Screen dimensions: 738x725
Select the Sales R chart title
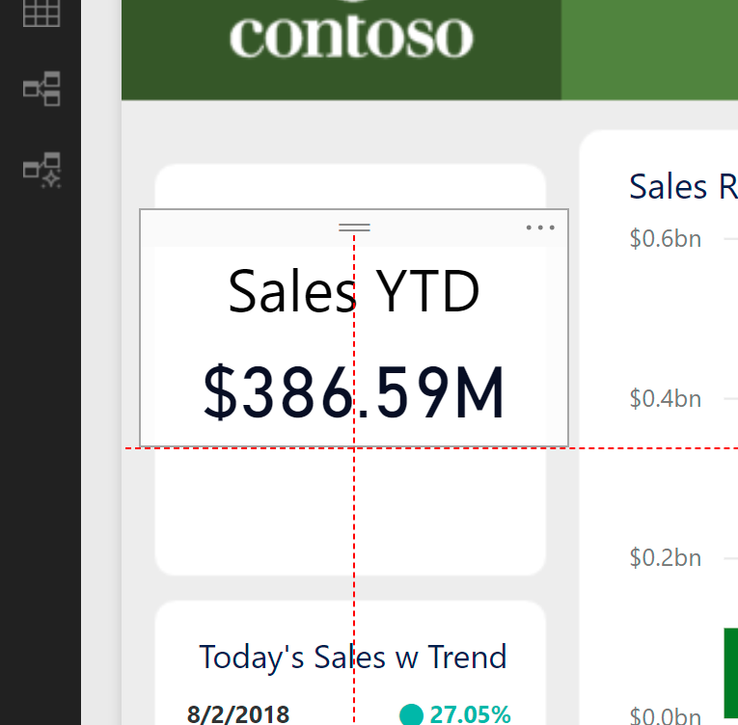click(x=683, y=187)
